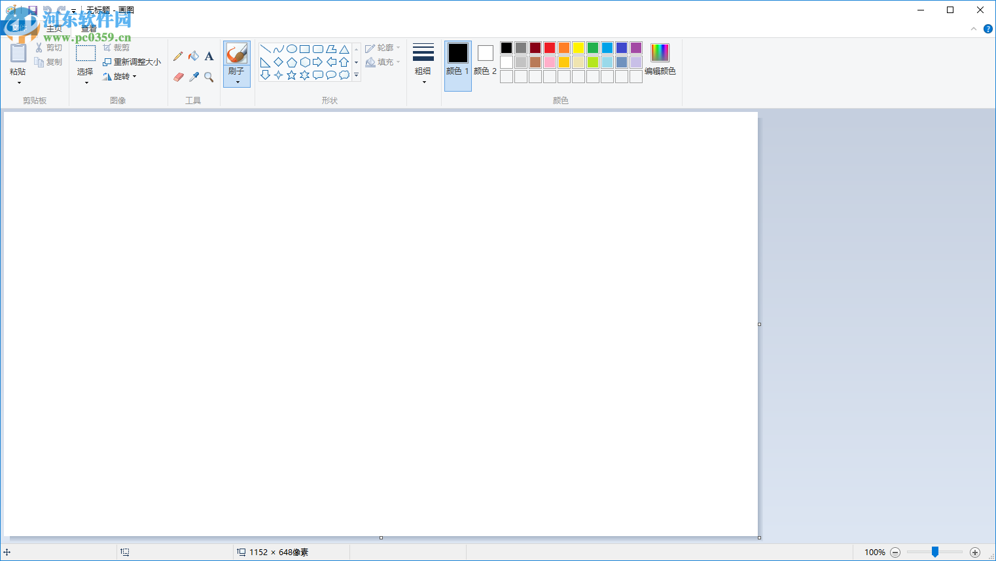Open Paint help via question mark icon
Viewport: 996px width, 561px height.
click(988, 29)
